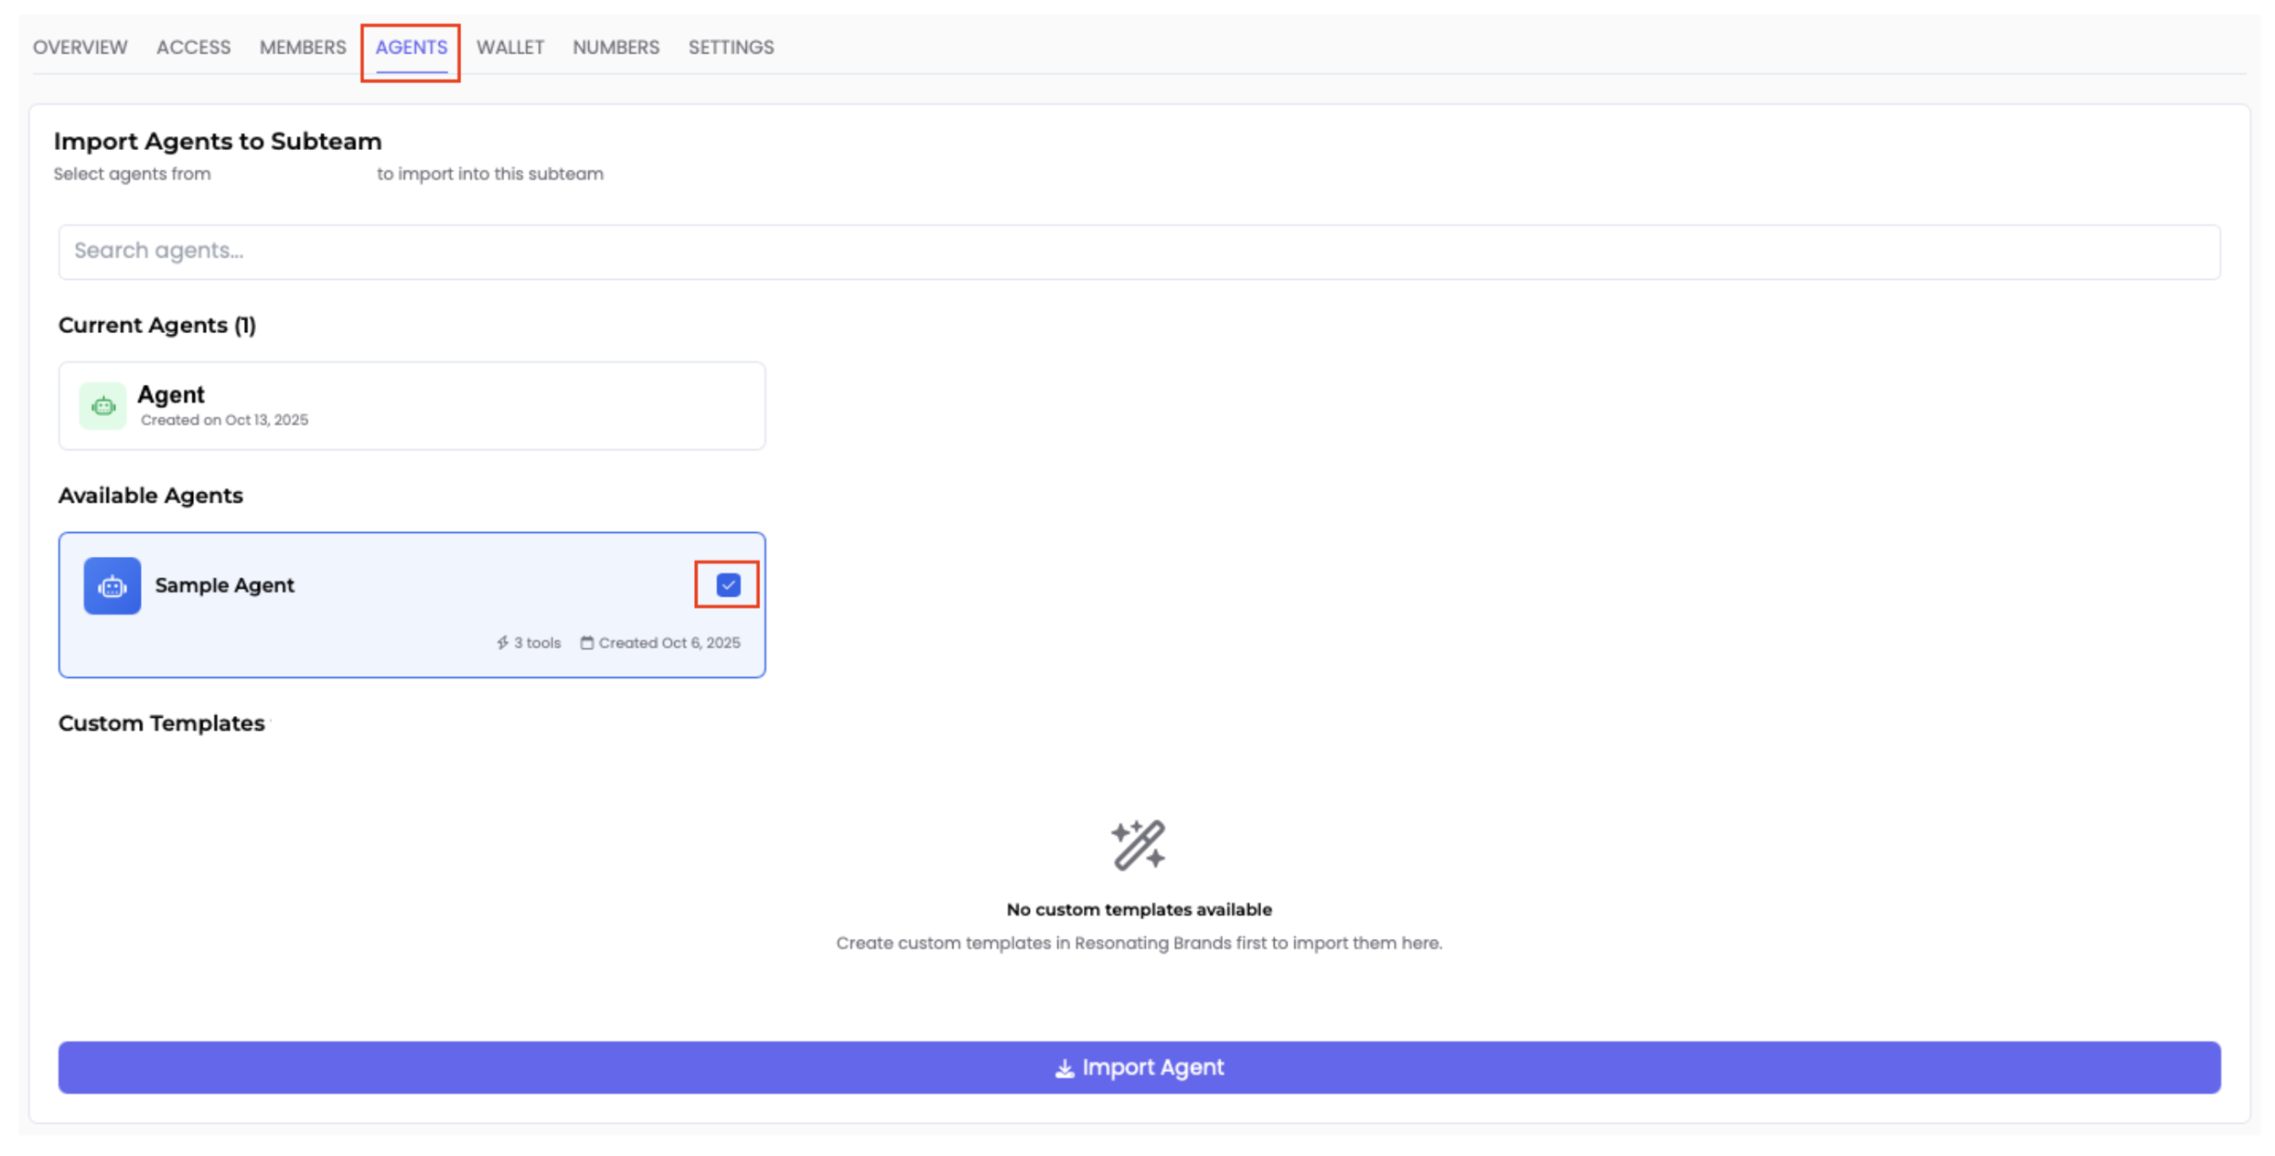Open the Access tab
This screenshot has width=2275, height=1156.
(192, 47)
